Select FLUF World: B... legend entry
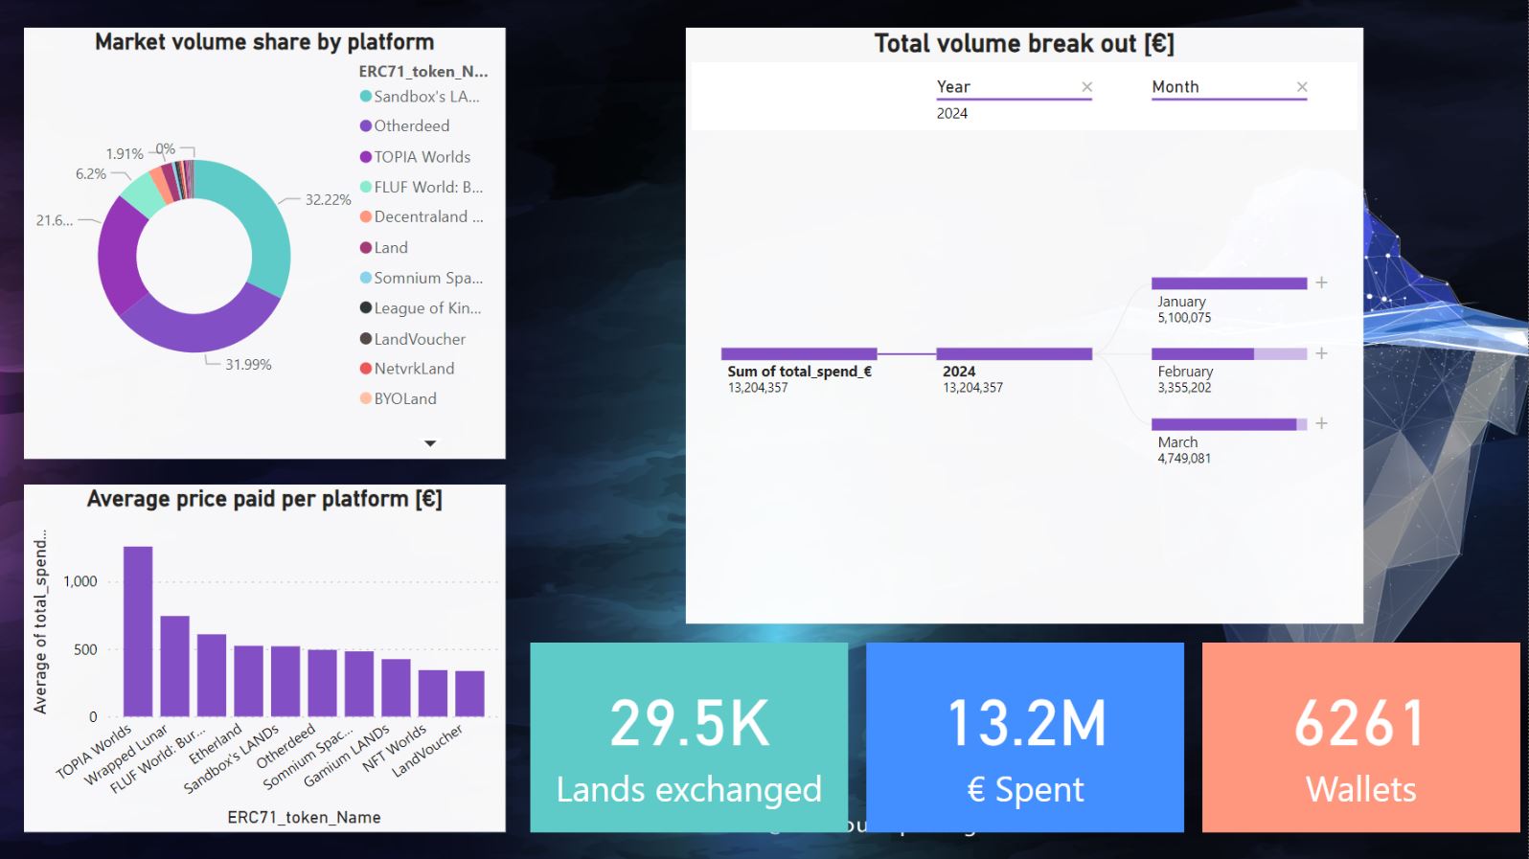The height and width of the screenshot is (859, 1529). point(422,187)
